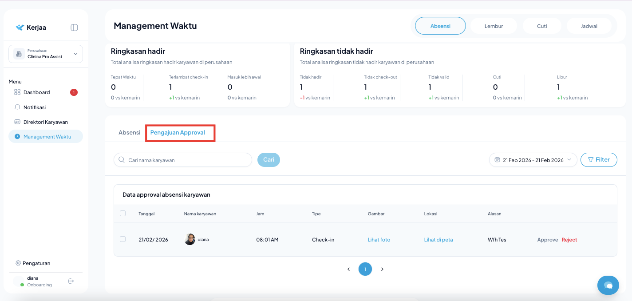Open Lihat foto link
632x301 pixels.
pos(379,240)
